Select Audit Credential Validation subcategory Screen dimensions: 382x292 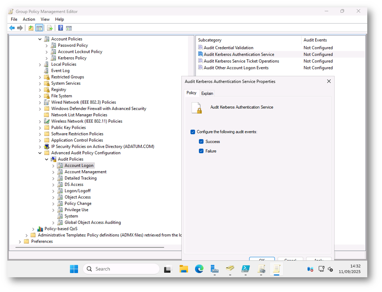[228, 48]
